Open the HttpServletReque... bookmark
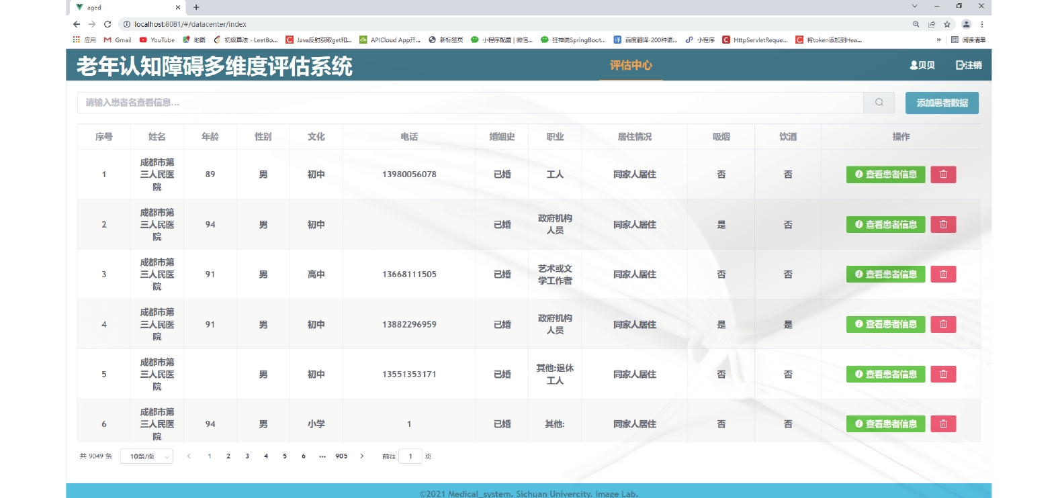This screenshot has height=498, width=1058. pos(755,40)
